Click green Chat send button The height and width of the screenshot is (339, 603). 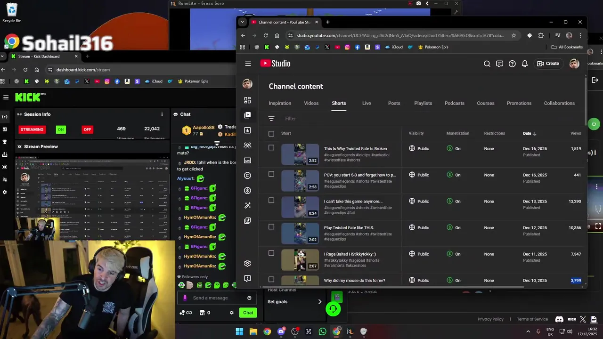[248, 313]
